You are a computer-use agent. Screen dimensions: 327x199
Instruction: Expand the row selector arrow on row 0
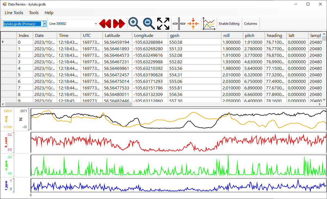3,42
